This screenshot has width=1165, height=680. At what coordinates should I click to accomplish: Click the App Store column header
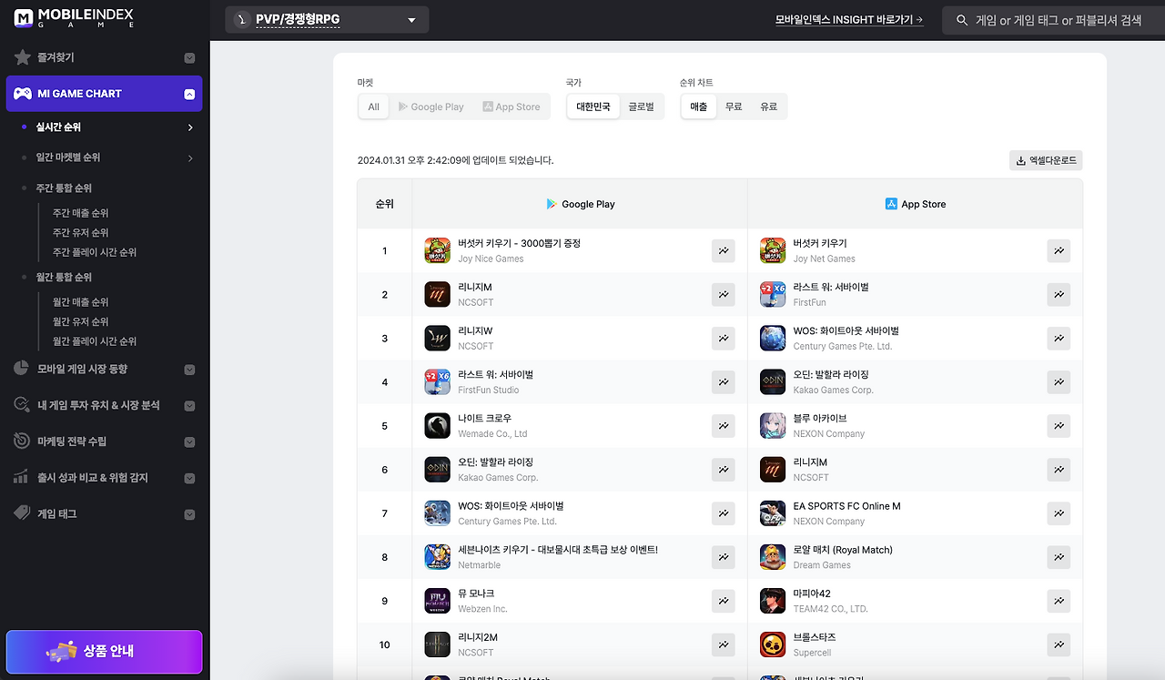point(915,205)
